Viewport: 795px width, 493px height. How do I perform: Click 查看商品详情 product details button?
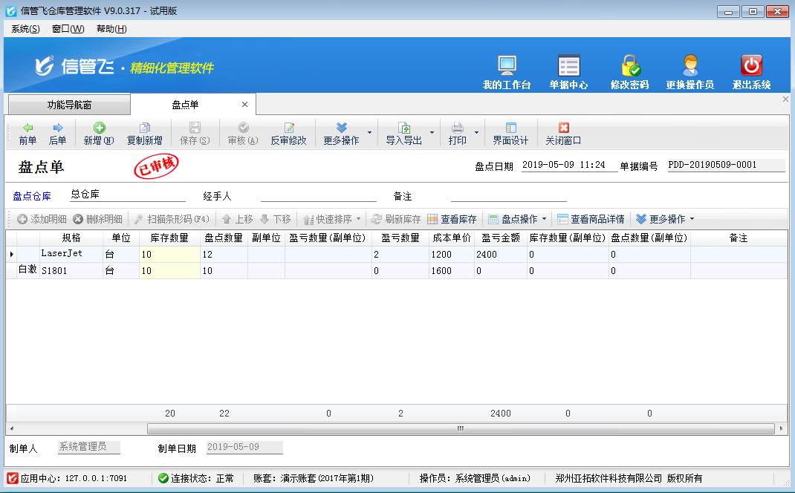click(591, 219)
